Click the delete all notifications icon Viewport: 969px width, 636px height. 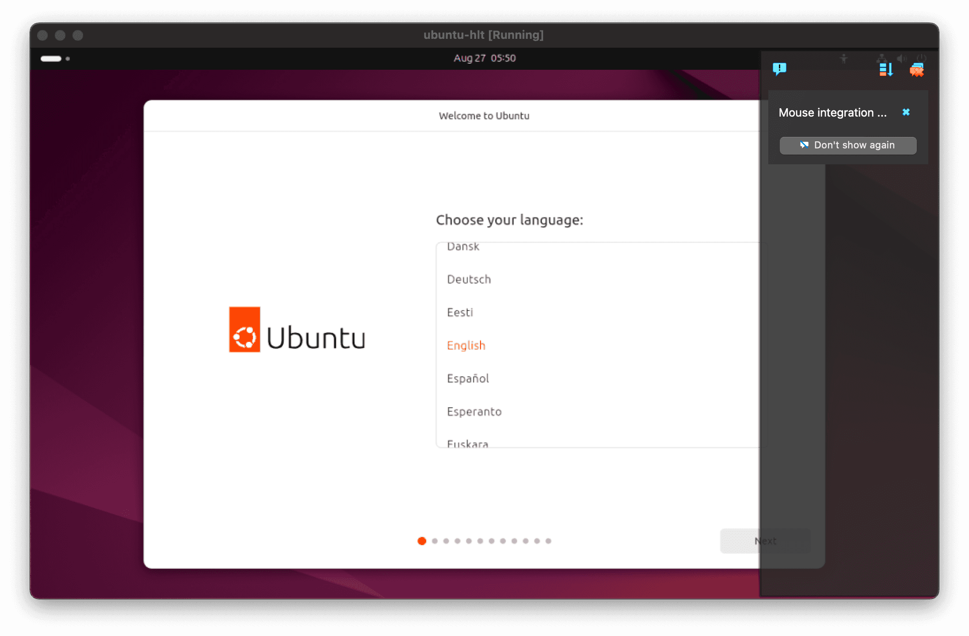click(x=917, y=70)
